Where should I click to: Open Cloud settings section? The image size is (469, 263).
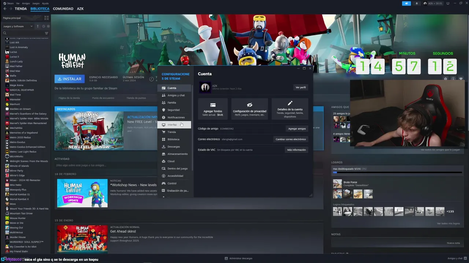[174, 161]
